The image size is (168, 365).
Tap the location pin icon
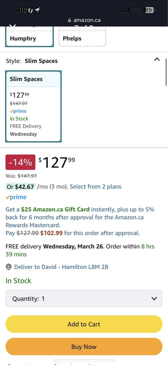click(x=9, y=267)
